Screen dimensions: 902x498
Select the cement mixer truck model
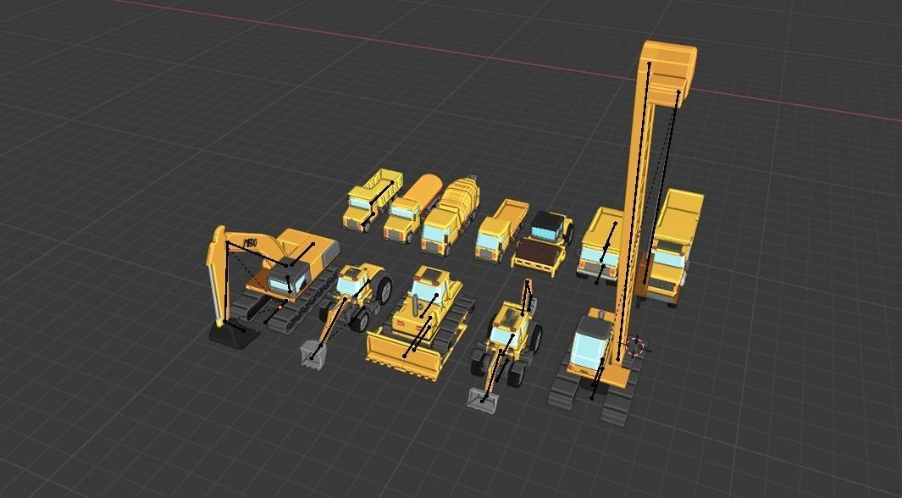(x=451, y=216)
